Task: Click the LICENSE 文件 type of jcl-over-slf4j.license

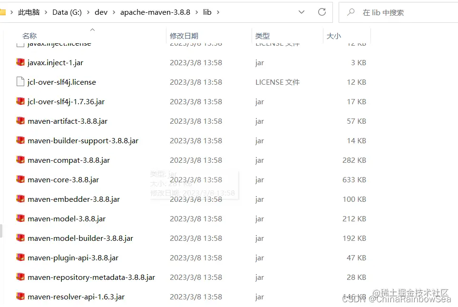Action: pos(277,82)
